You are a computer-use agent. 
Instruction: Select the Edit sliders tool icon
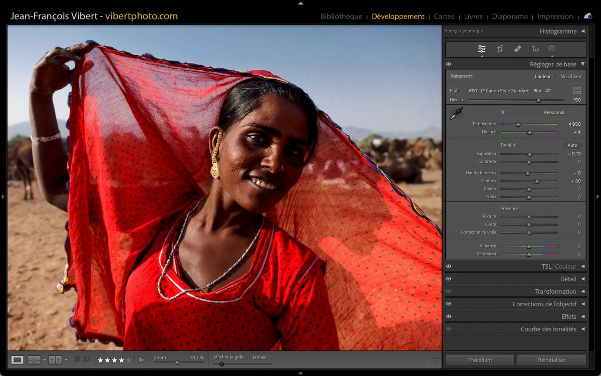pyautogui.click(x=481, y=49)
